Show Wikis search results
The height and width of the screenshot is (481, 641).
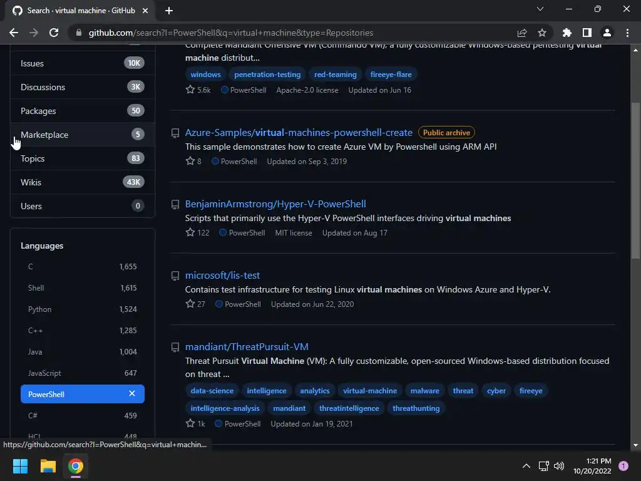[x=83, y=182]
